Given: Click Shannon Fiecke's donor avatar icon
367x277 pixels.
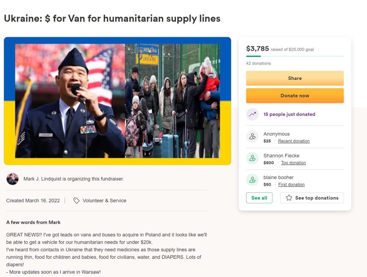Looking at the screenshot, I should [252, 158].
